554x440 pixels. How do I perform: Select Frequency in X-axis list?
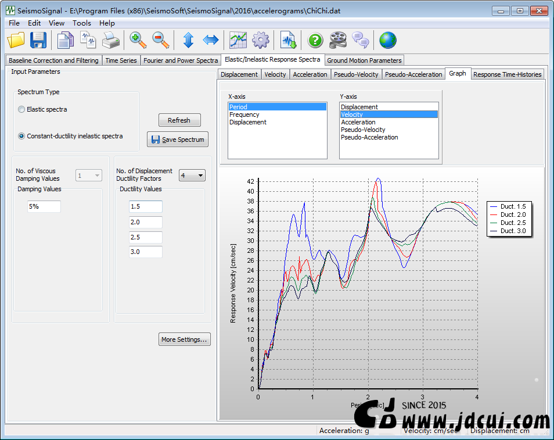pos(278,115)
